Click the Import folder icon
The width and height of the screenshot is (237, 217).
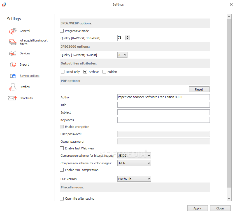click(13, 64)
